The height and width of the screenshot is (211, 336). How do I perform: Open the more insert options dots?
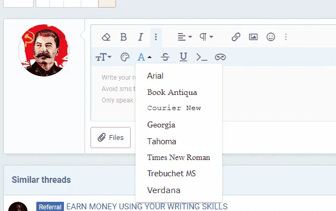[x=286, y=37]
